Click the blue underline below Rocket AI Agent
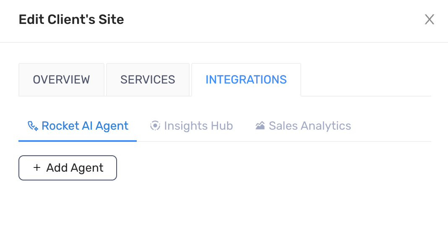 [x=78, y=141]
